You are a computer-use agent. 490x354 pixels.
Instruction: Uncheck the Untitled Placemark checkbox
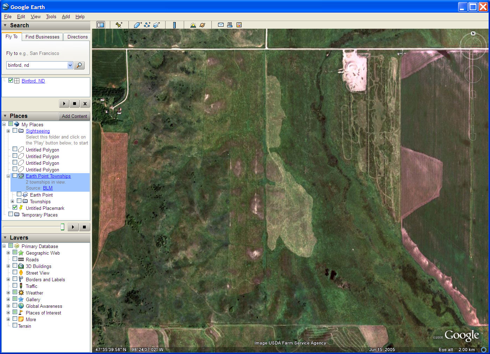pyautogui.click(x=15, y=207)
